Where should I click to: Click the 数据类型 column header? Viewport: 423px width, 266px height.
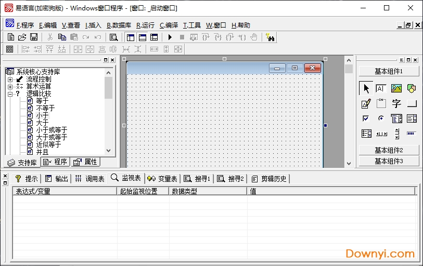(208, 191)
